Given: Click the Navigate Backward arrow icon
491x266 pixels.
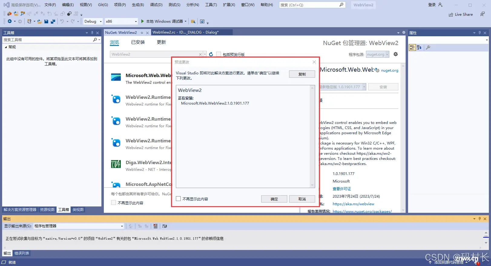Looking at the screenshot, I should 10,21.
